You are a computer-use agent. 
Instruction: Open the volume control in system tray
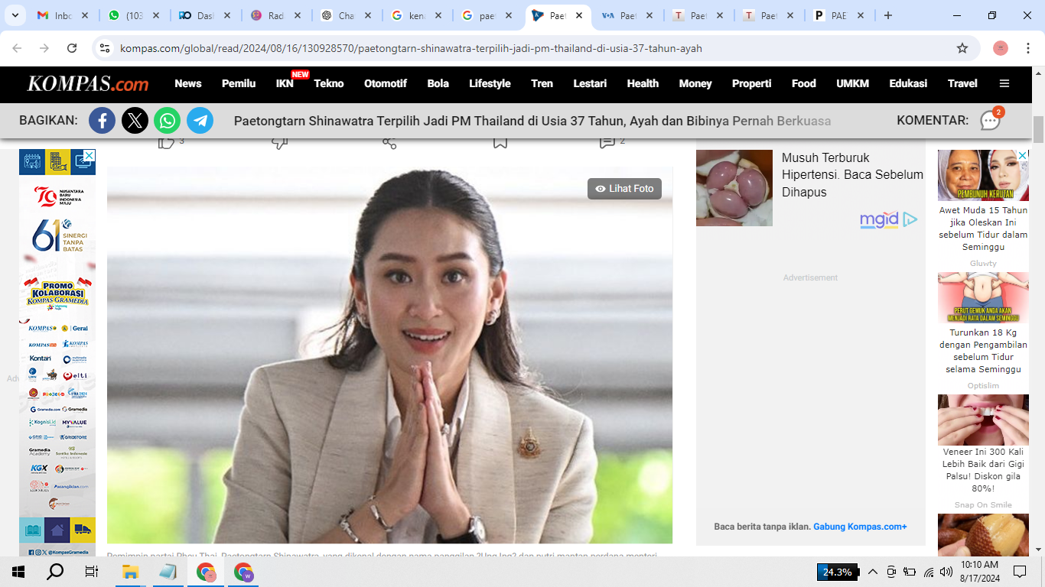pos(947,572)
